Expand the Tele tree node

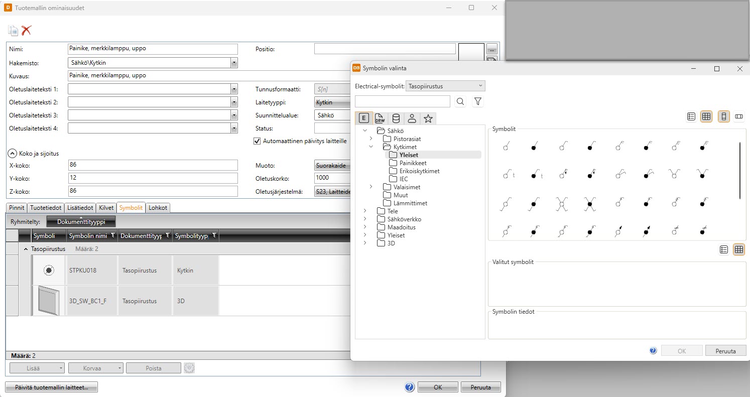click(365, 211)
